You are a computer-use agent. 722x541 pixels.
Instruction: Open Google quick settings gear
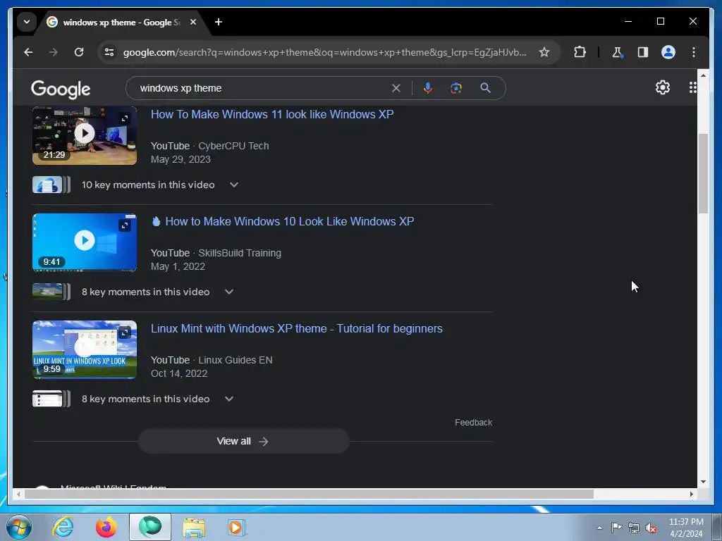pyautogui.click(x=663, y=87)
